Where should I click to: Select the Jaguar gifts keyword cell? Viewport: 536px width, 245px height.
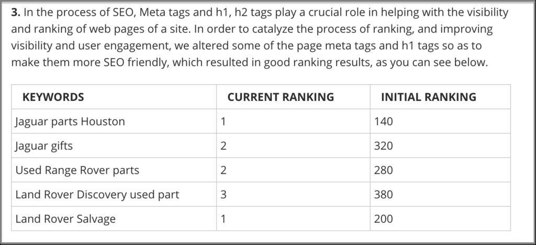click(x=44, y=146)
